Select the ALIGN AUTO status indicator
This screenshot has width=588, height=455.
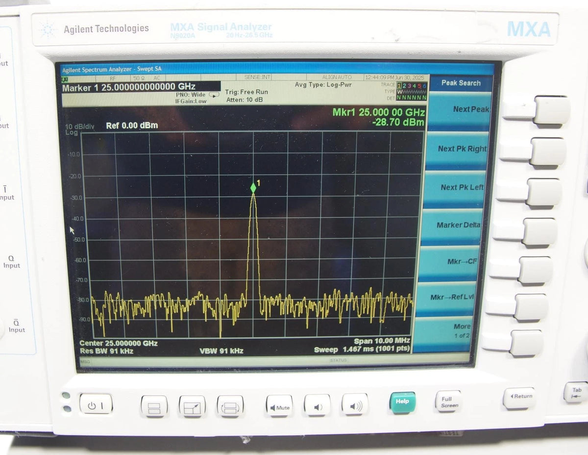337,77
